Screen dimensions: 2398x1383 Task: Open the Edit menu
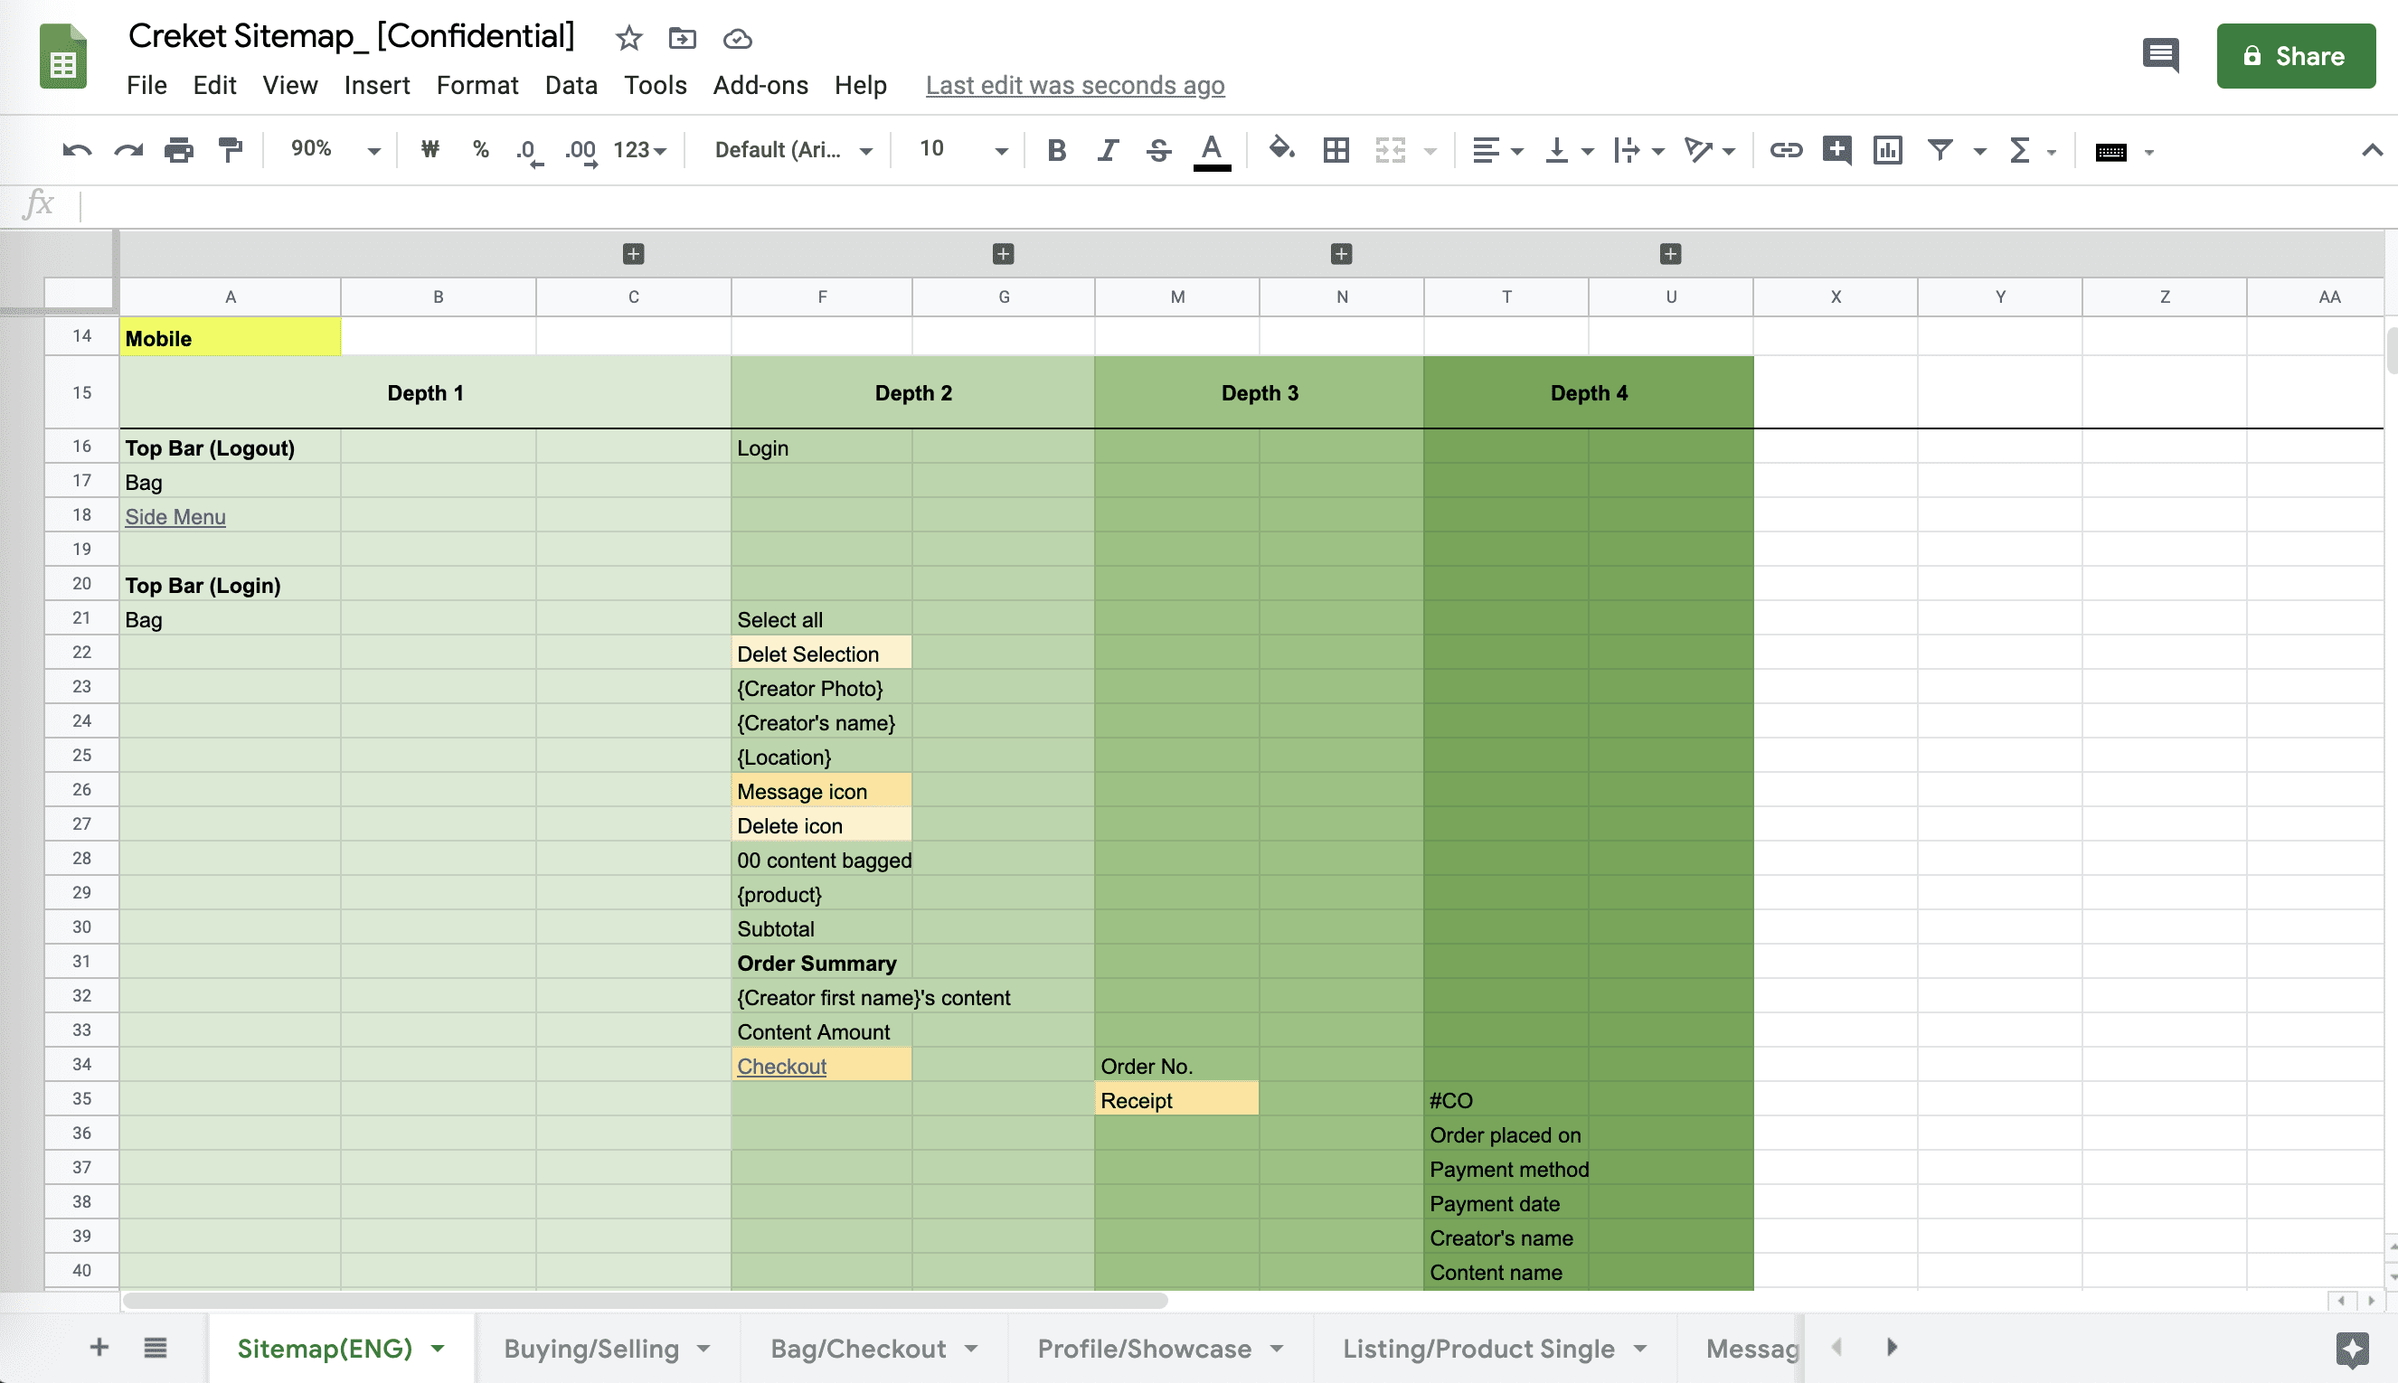tap(213, 86)
